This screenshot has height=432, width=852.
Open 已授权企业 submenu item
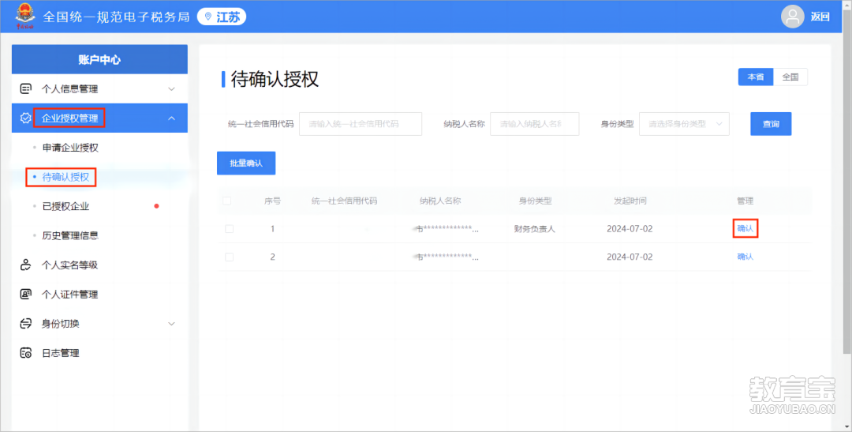pyautogui.click(x=65, y=206)
